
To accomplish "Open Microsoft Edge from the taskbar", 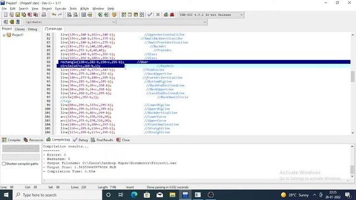I will coord(134,195).
